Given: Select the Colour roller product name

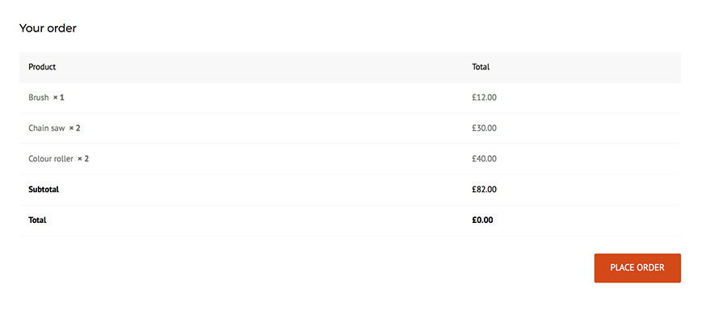Looking at the screenshot, I should pyautogui.click(x=51, y=158).
